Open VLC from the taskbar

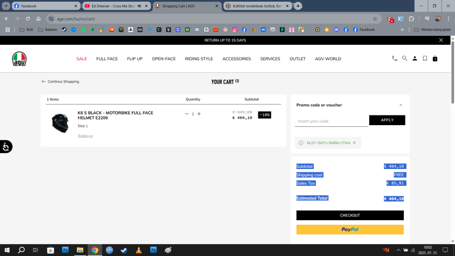(139, 250)
